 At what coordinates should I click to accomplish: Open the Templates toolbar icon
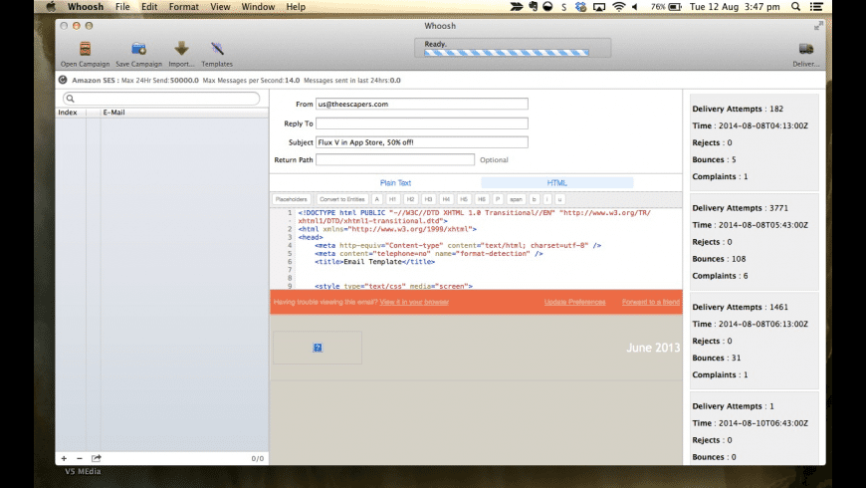coord(217,49)
